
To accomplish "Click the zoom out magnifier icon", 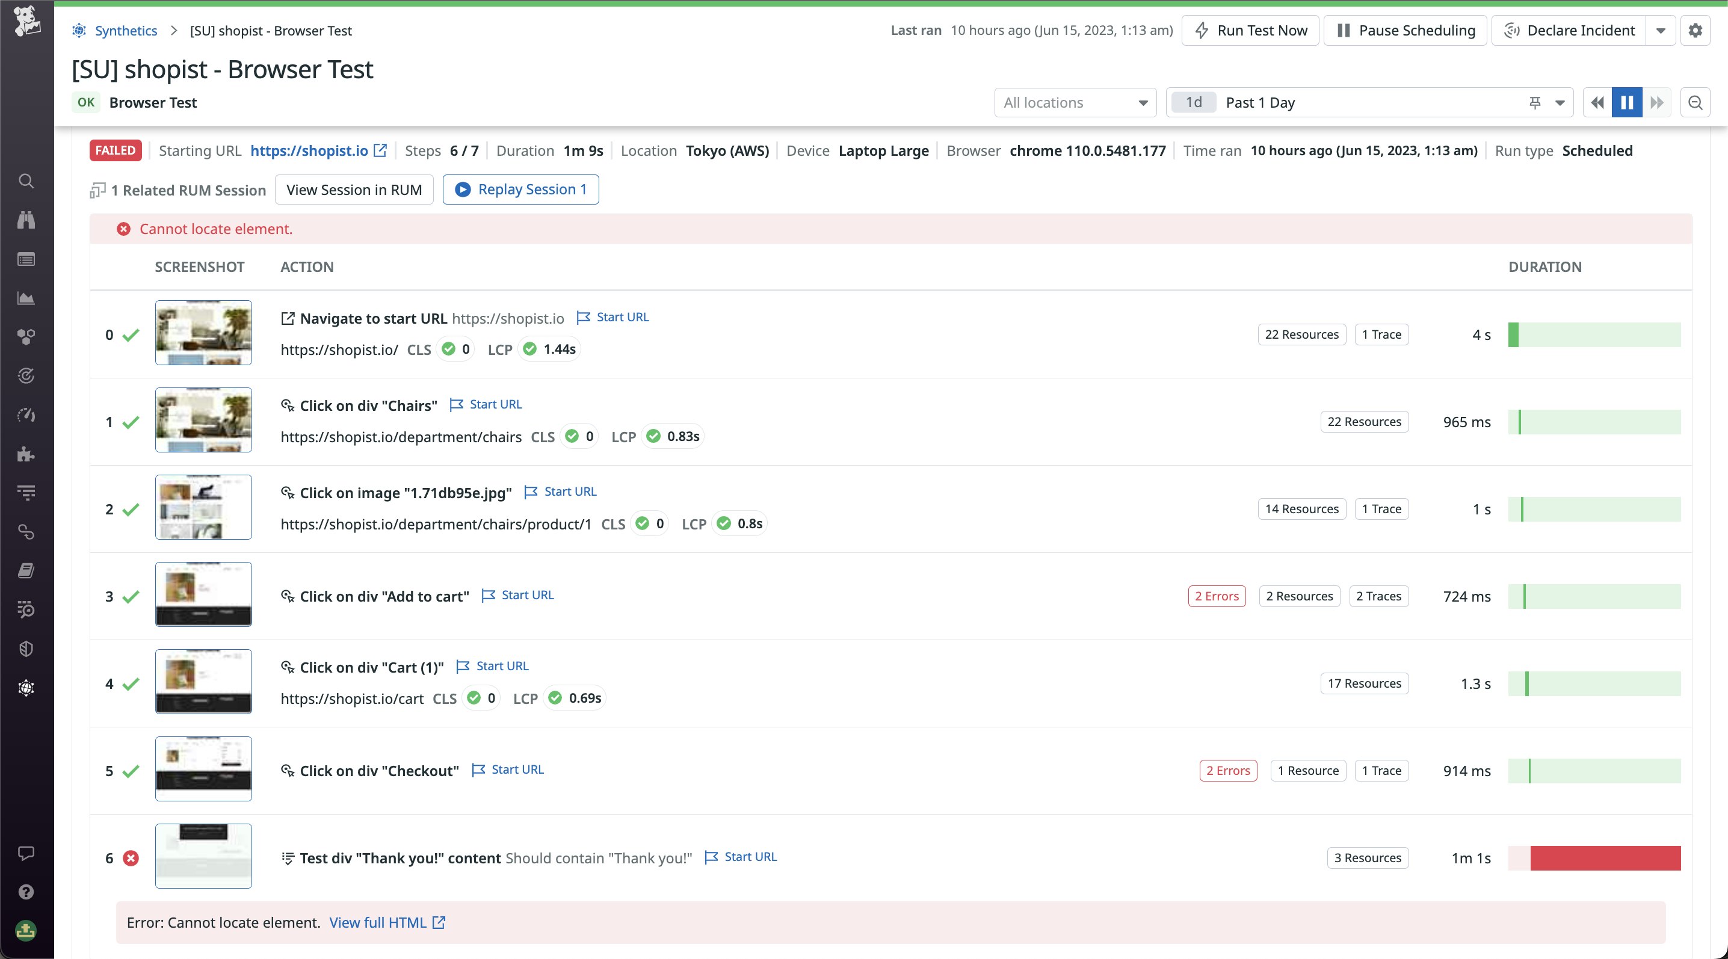I will coord(1695,103).
